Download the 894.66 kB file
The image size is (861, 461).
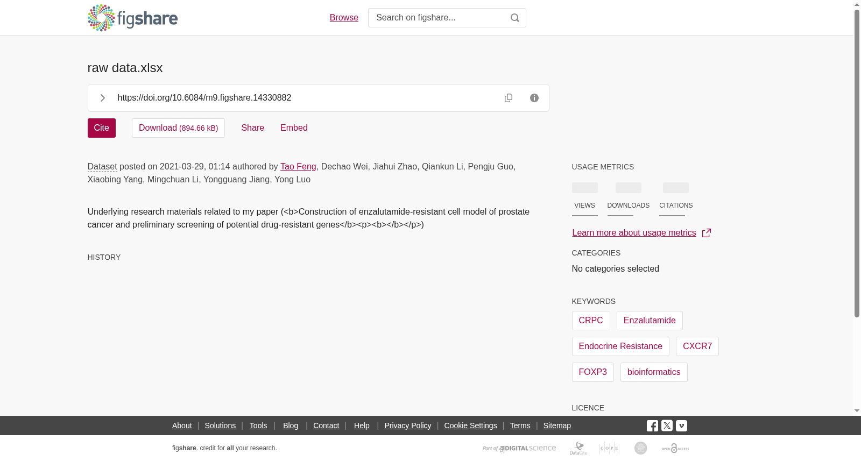(x=178, y=128)
